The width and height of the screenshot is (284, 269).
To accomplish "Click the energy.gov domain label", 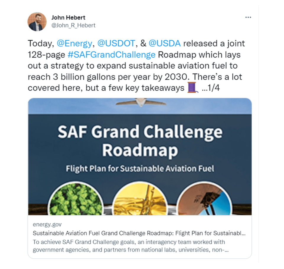I will (47, 225).
